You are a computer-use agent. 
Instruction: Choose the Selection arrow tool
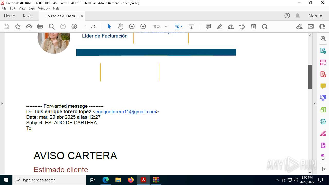pos(109,26)
